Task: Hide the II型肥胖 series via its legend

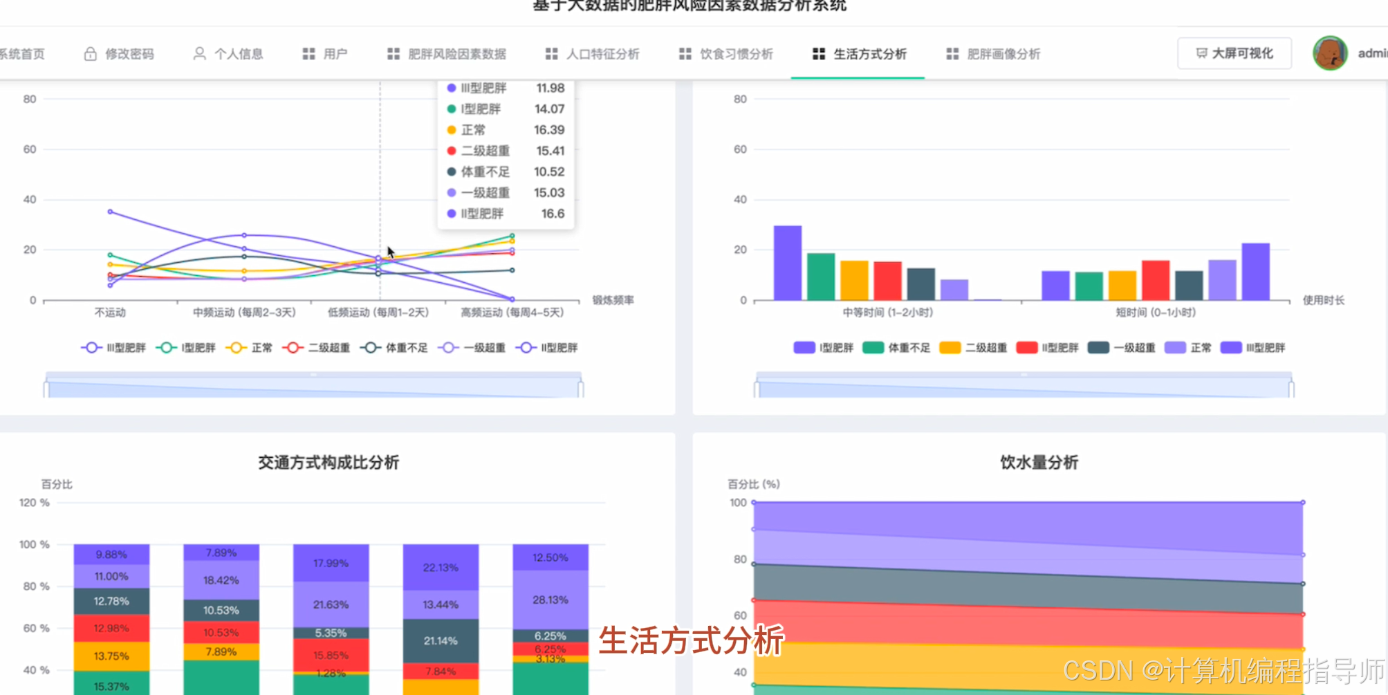Action: tap(546, 347)
